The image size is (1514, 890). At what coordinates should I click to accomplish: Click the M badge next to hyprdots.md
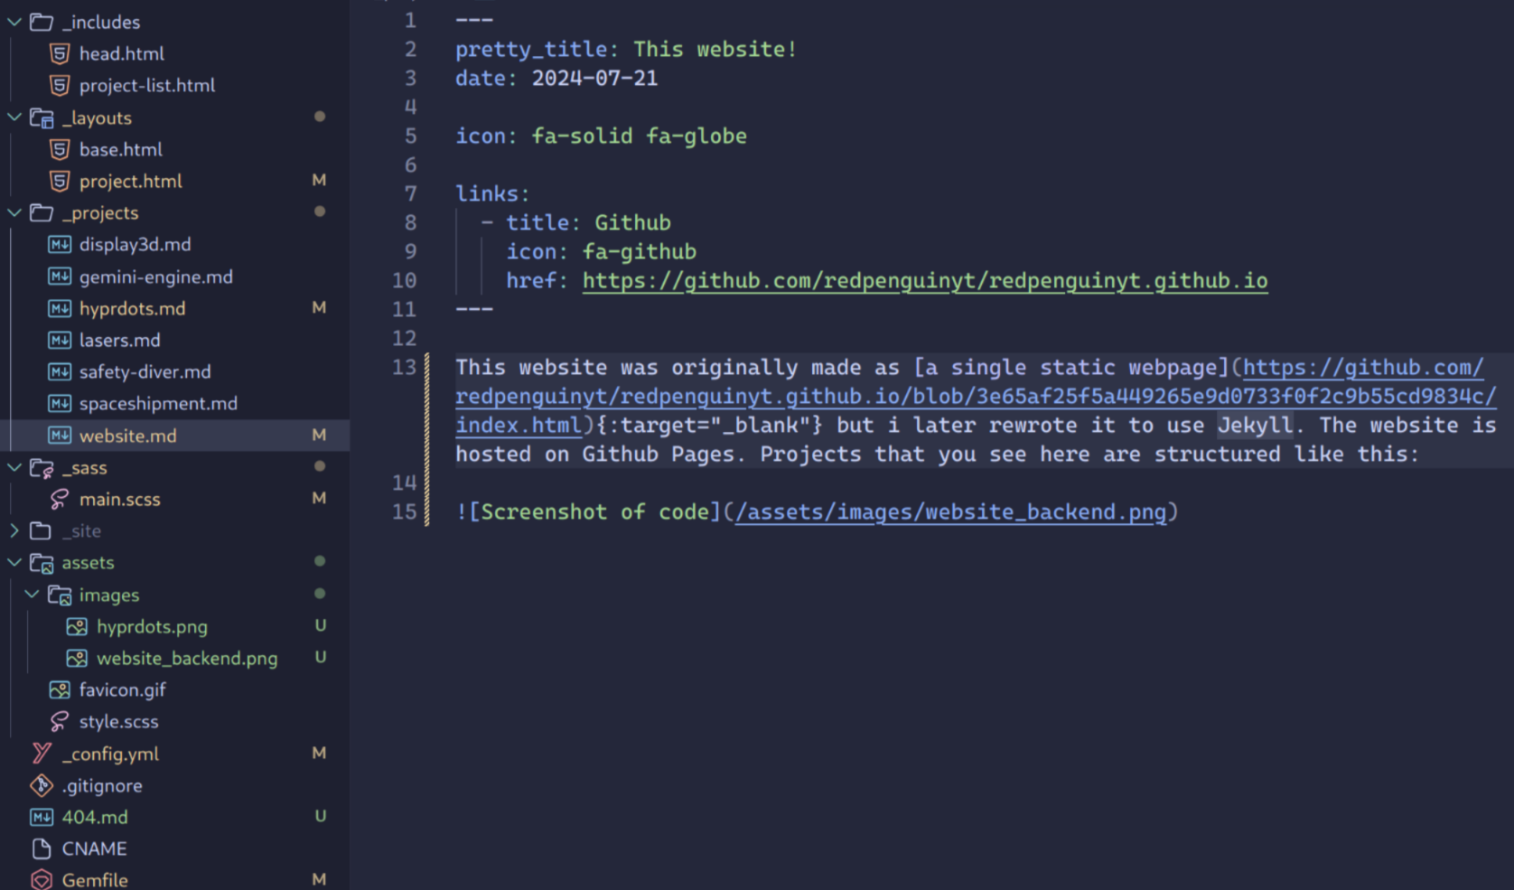(x=319, y=308)
